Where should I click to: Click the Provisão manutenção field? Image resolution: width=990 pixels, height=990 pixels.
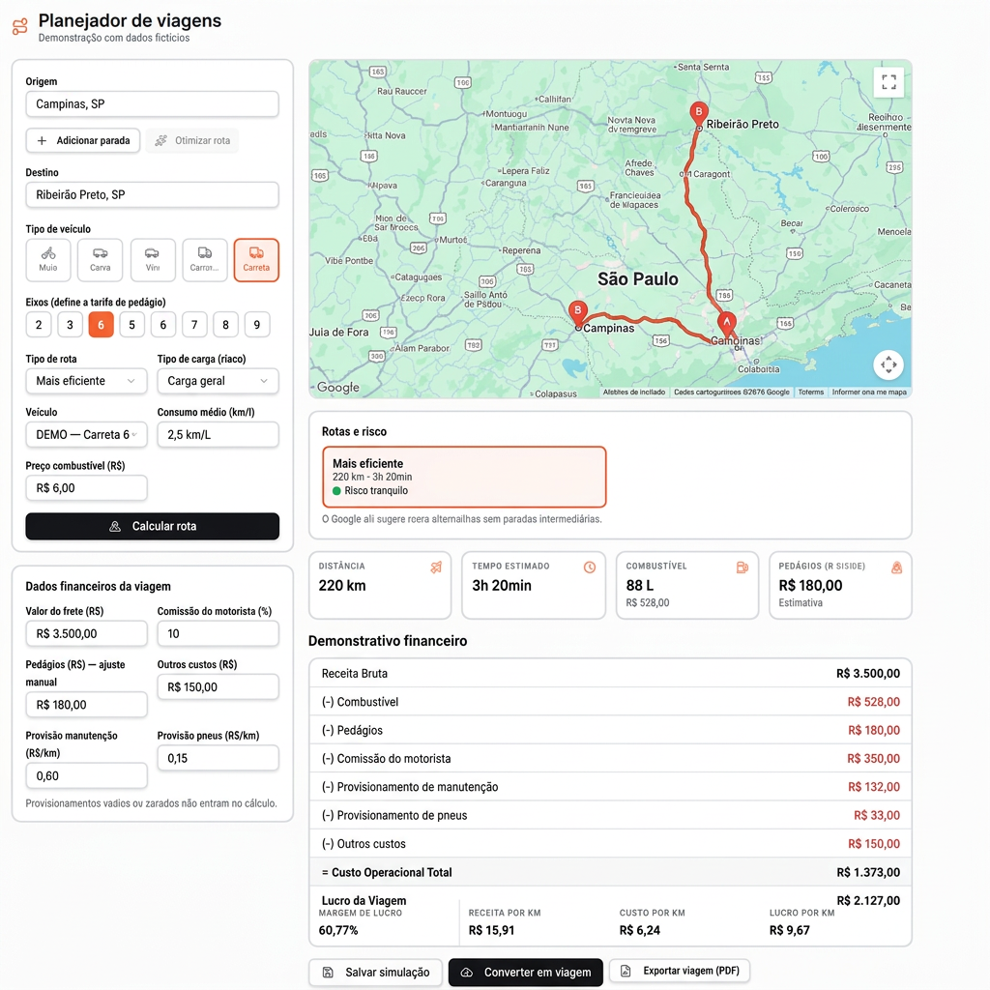86,776
